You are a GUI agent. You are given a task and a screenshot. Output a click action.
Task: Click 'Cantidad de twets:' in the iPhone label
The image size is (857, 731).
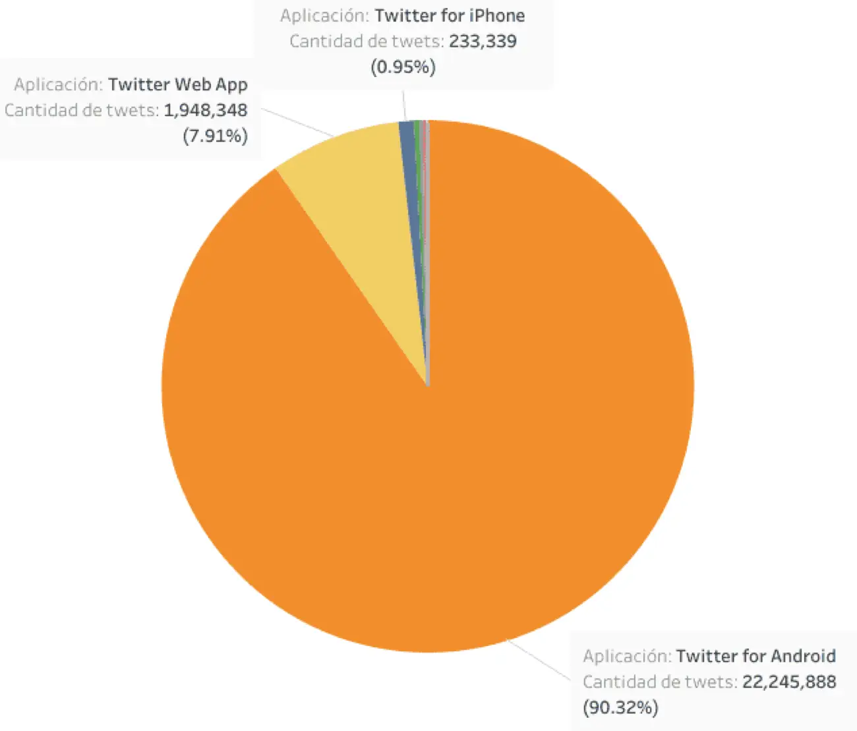(367, 41)
